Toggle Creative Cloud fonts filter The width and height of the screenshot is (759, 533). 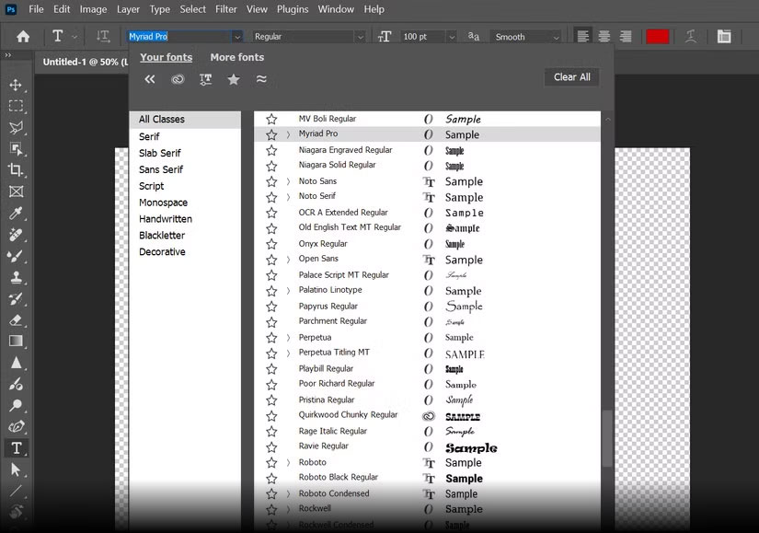click(x=178, y=79)
